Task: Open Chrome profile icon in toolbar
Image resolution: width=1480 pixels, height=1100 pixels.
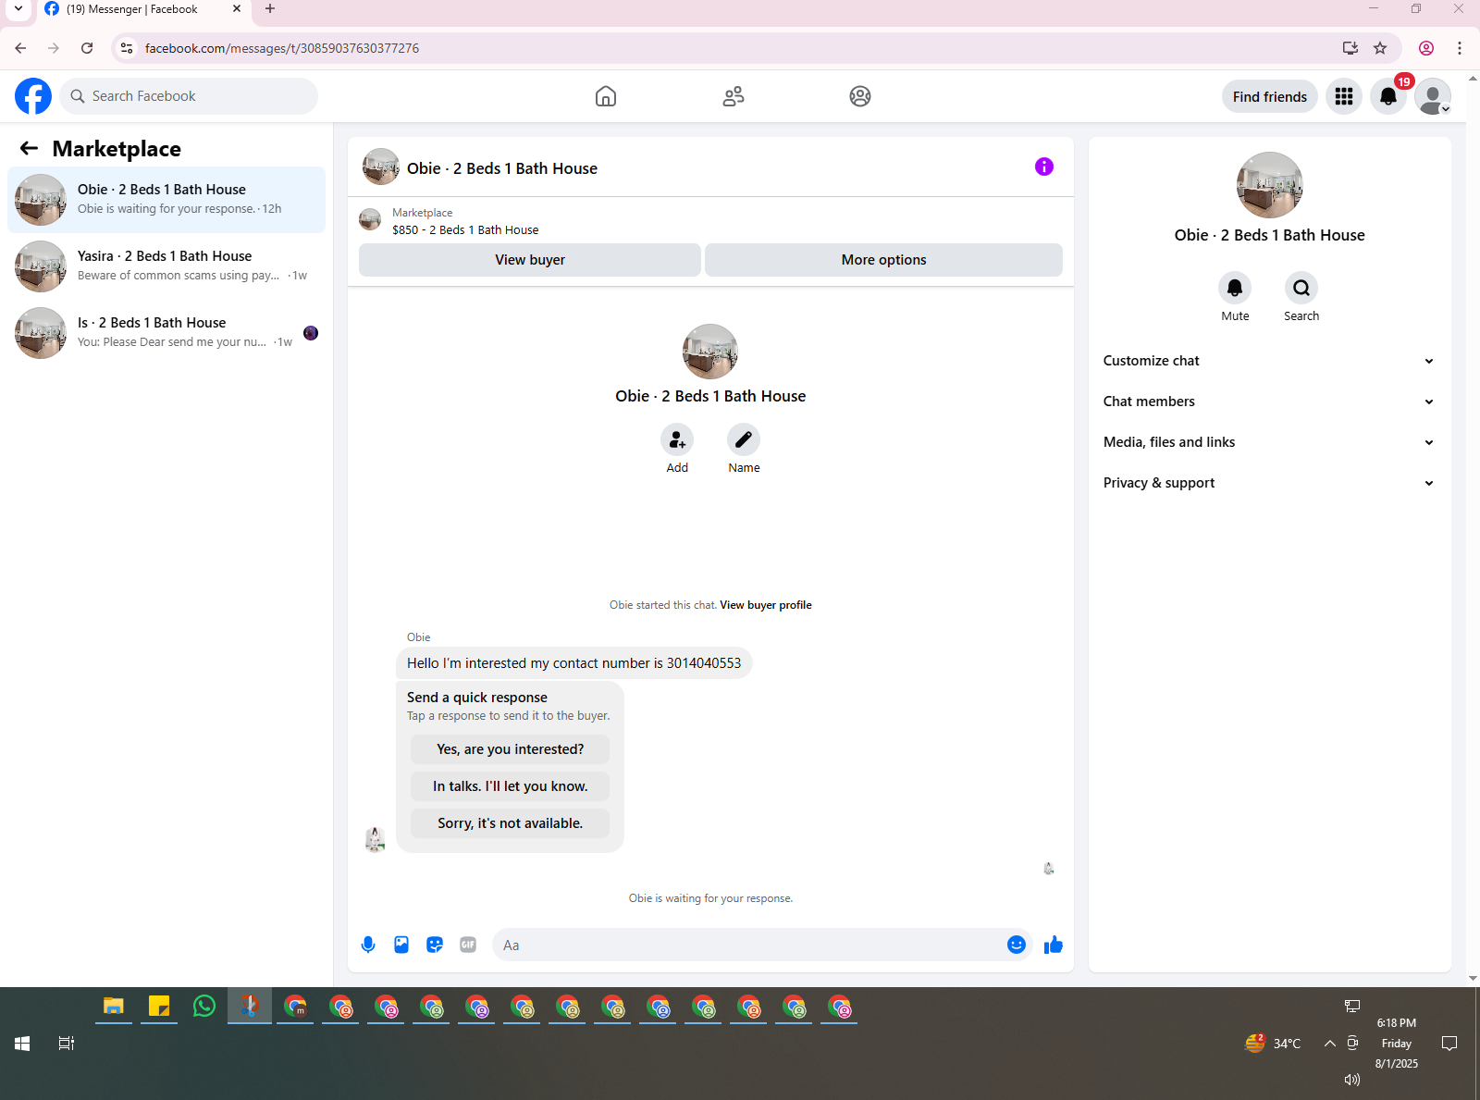Action: click(1426, 48)
